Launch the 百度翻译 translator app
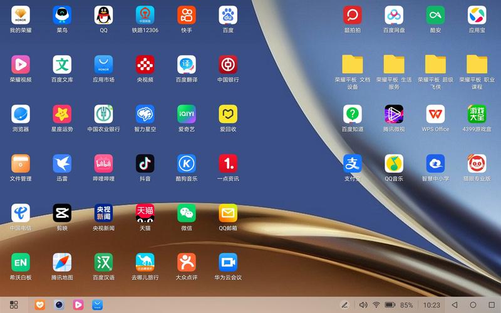Screen dimensions: 501x313 tap(187, 64)
